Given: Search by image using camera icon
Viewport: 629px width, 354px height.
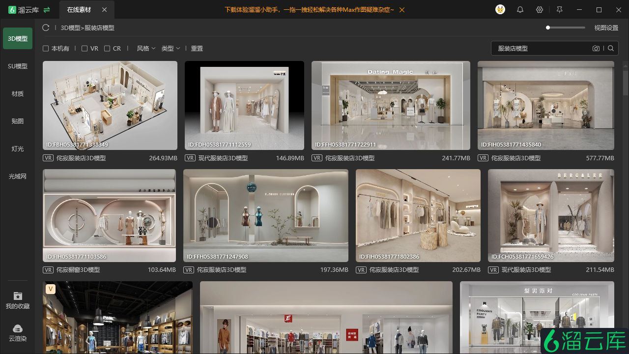Looking at the screenshot, I should [x=596, y=48].
